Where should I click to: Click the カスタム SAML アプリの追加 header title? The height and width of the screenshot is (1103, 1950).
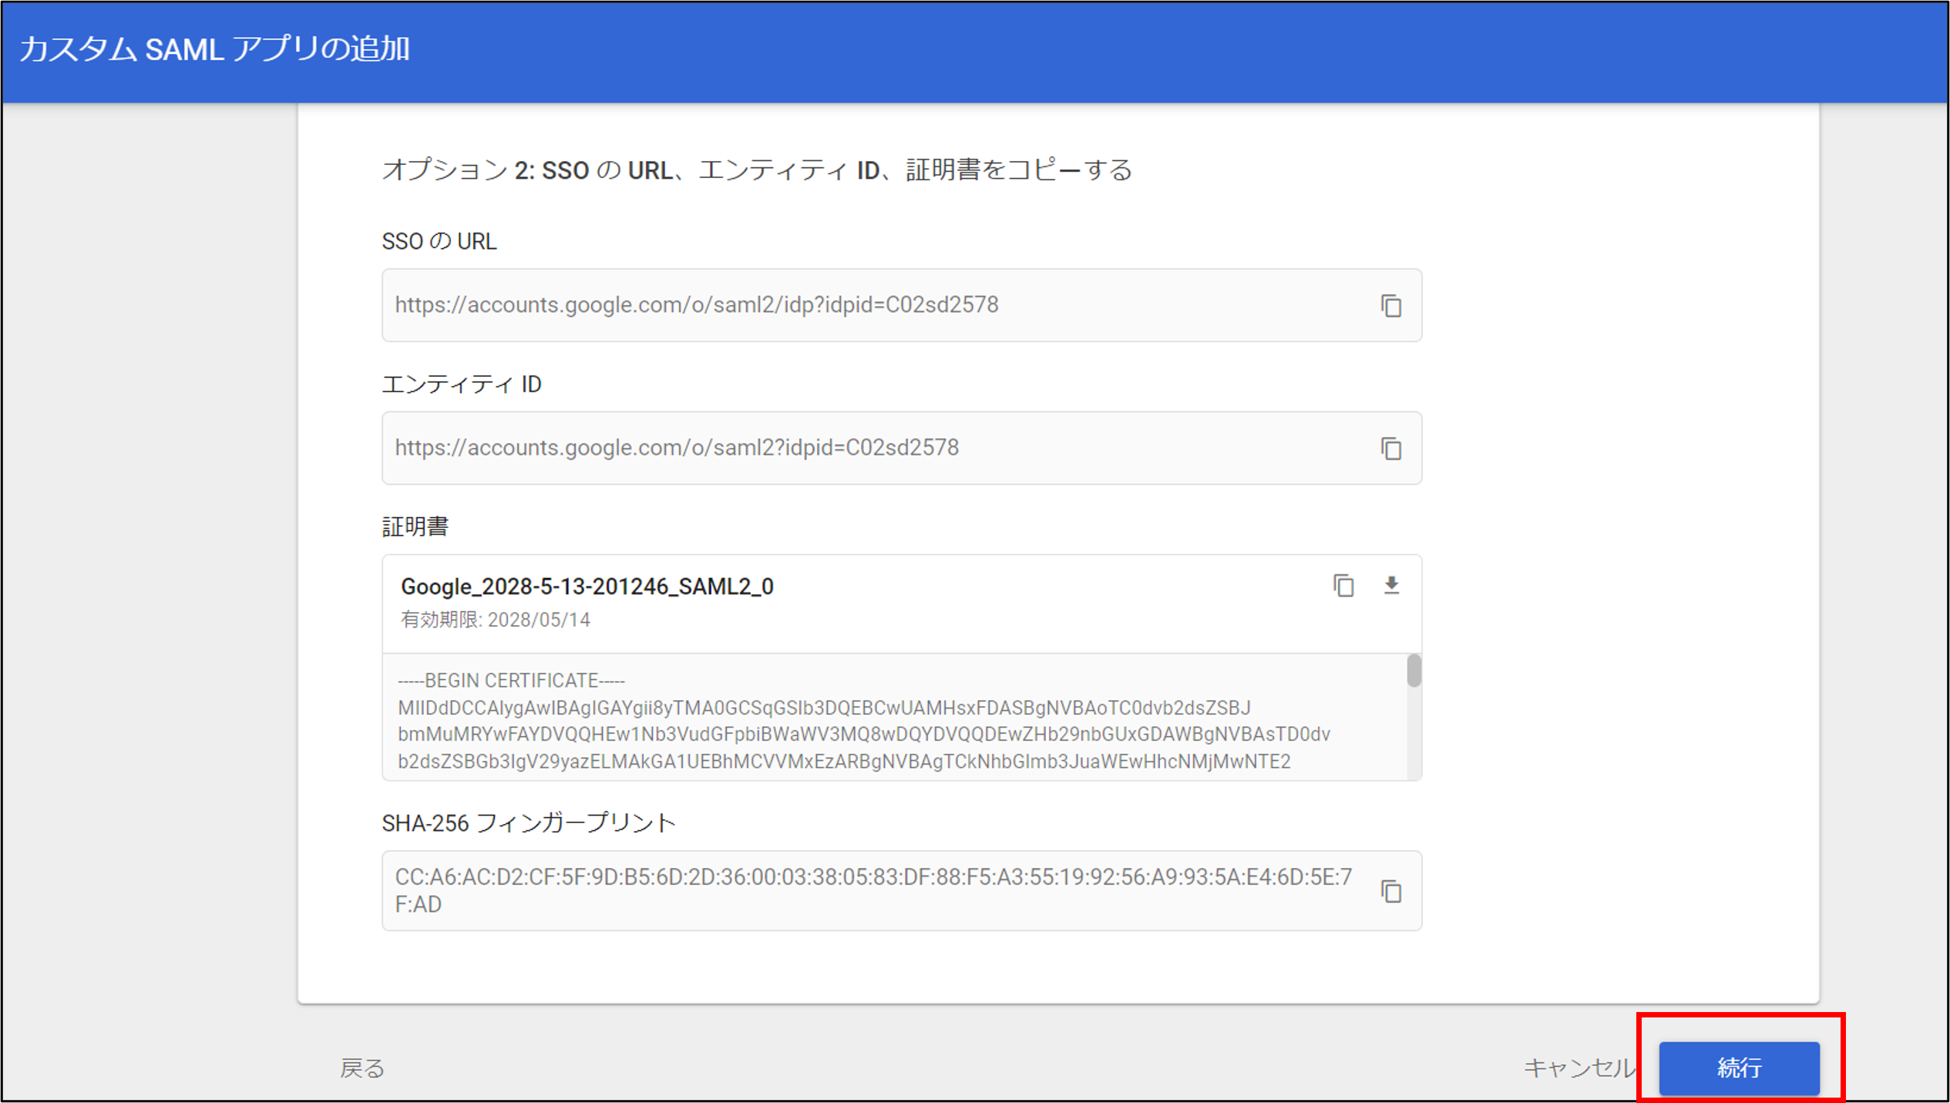coord(214,49)
